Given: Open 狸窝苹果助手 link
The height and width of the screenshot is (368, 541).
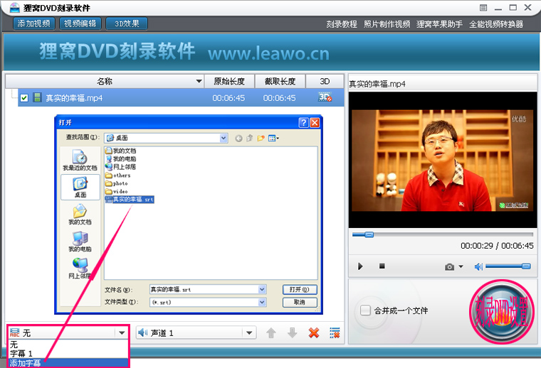Looking at the screenshot, I should [439, 24].
